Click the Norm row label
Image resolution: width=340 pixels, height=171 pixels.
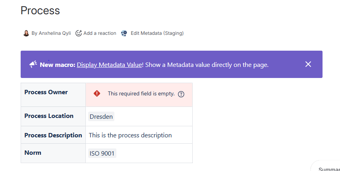33,153
